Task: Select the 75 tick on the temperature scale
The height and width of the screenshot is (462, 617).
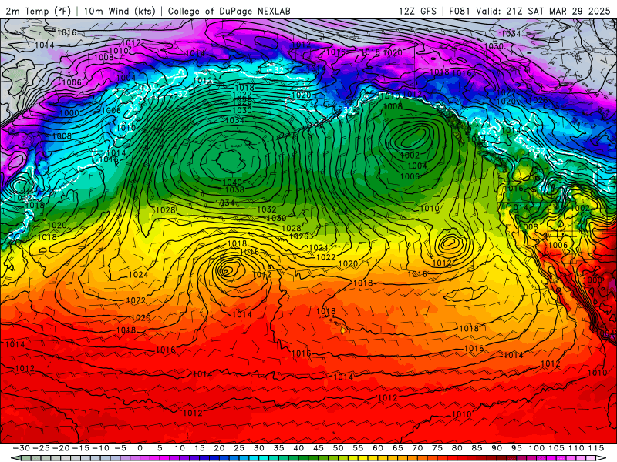Action: point(437,448)
